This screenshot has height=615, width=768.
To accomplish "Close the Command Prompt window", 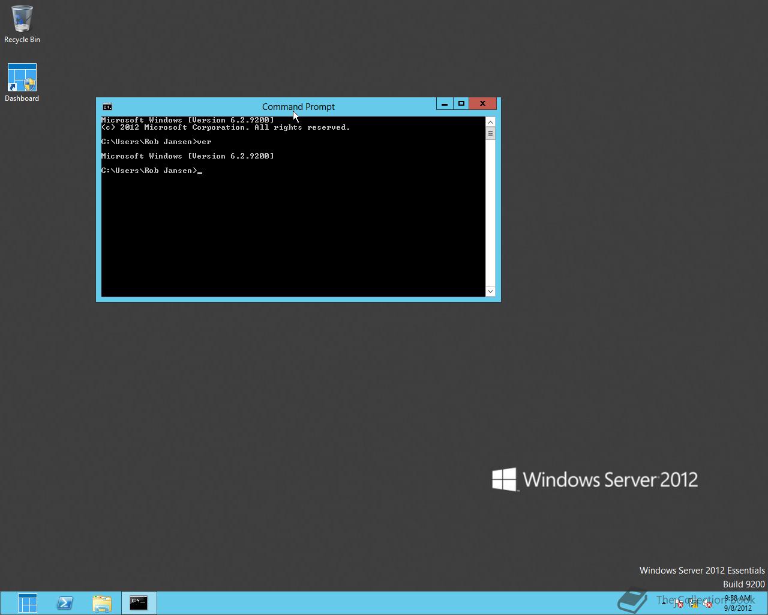I will 482,104.
